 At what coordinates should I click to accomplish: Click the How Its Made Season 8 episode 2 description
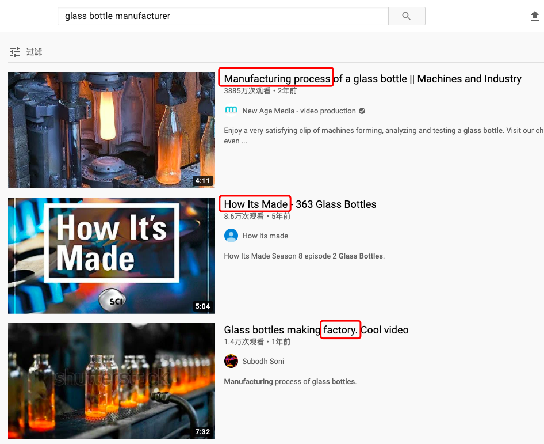coord(304,256)
